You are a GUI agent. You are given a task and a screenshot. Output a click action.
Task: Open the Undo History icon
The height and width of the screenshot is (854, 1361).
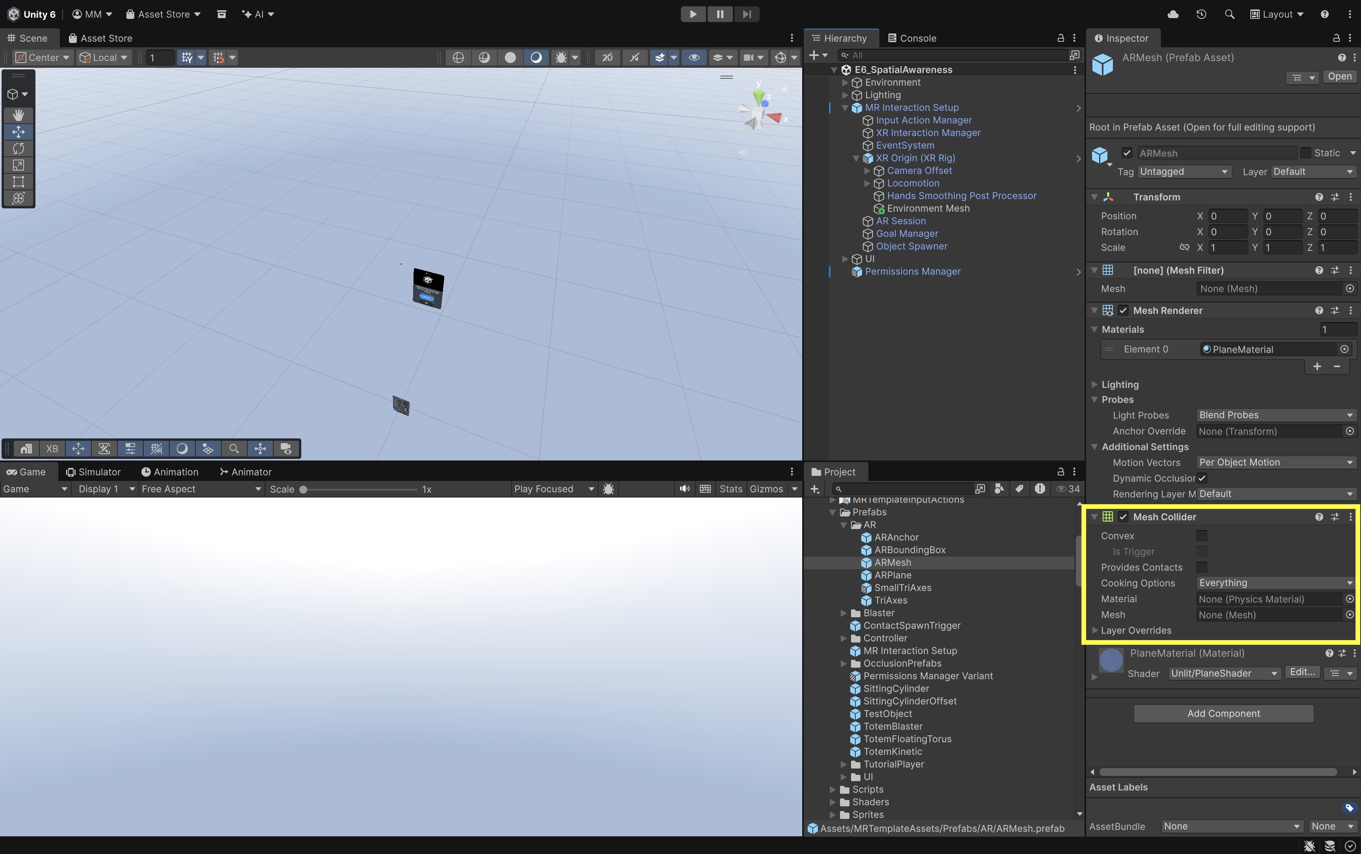point(1201,14)
